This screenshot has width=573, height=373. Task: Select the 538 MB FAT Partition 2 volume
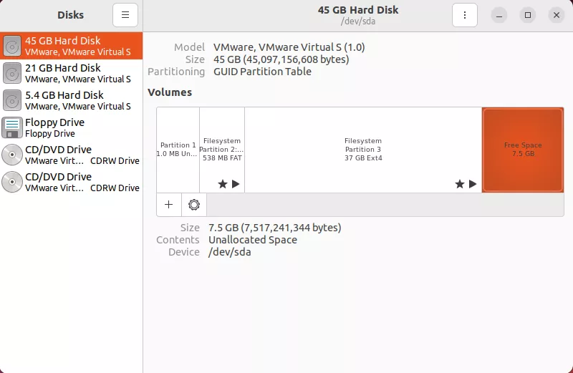click(222, 150)
